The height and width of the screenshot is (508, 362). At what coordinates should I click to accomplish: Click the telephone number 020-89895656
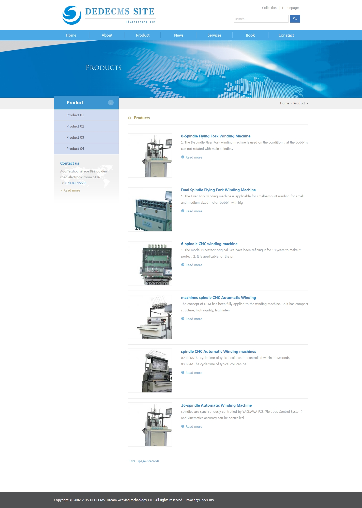point(76,183)
